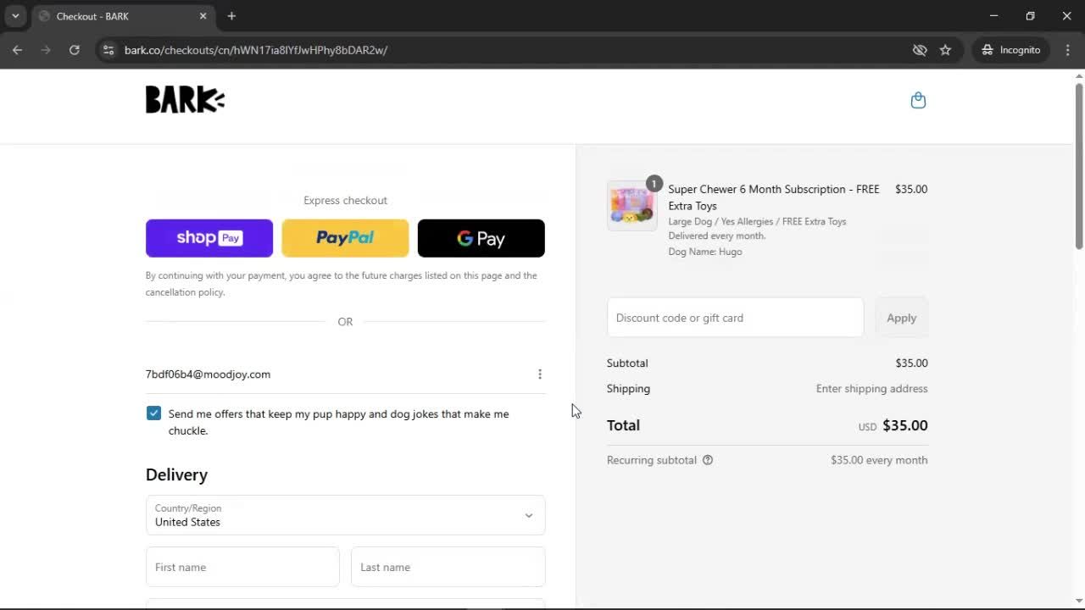Reload the checkout page
Image resolution: width=1085 pixels, height=610 pixels.
tap(75, 50)
